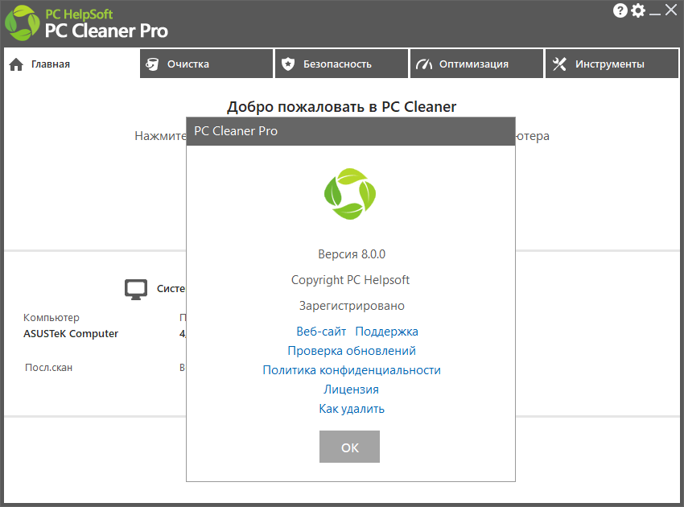Click the bucket icon on Очистка tab
Image resolution: width=684 pixels, height=507 pixels.
tap(152, 64)
